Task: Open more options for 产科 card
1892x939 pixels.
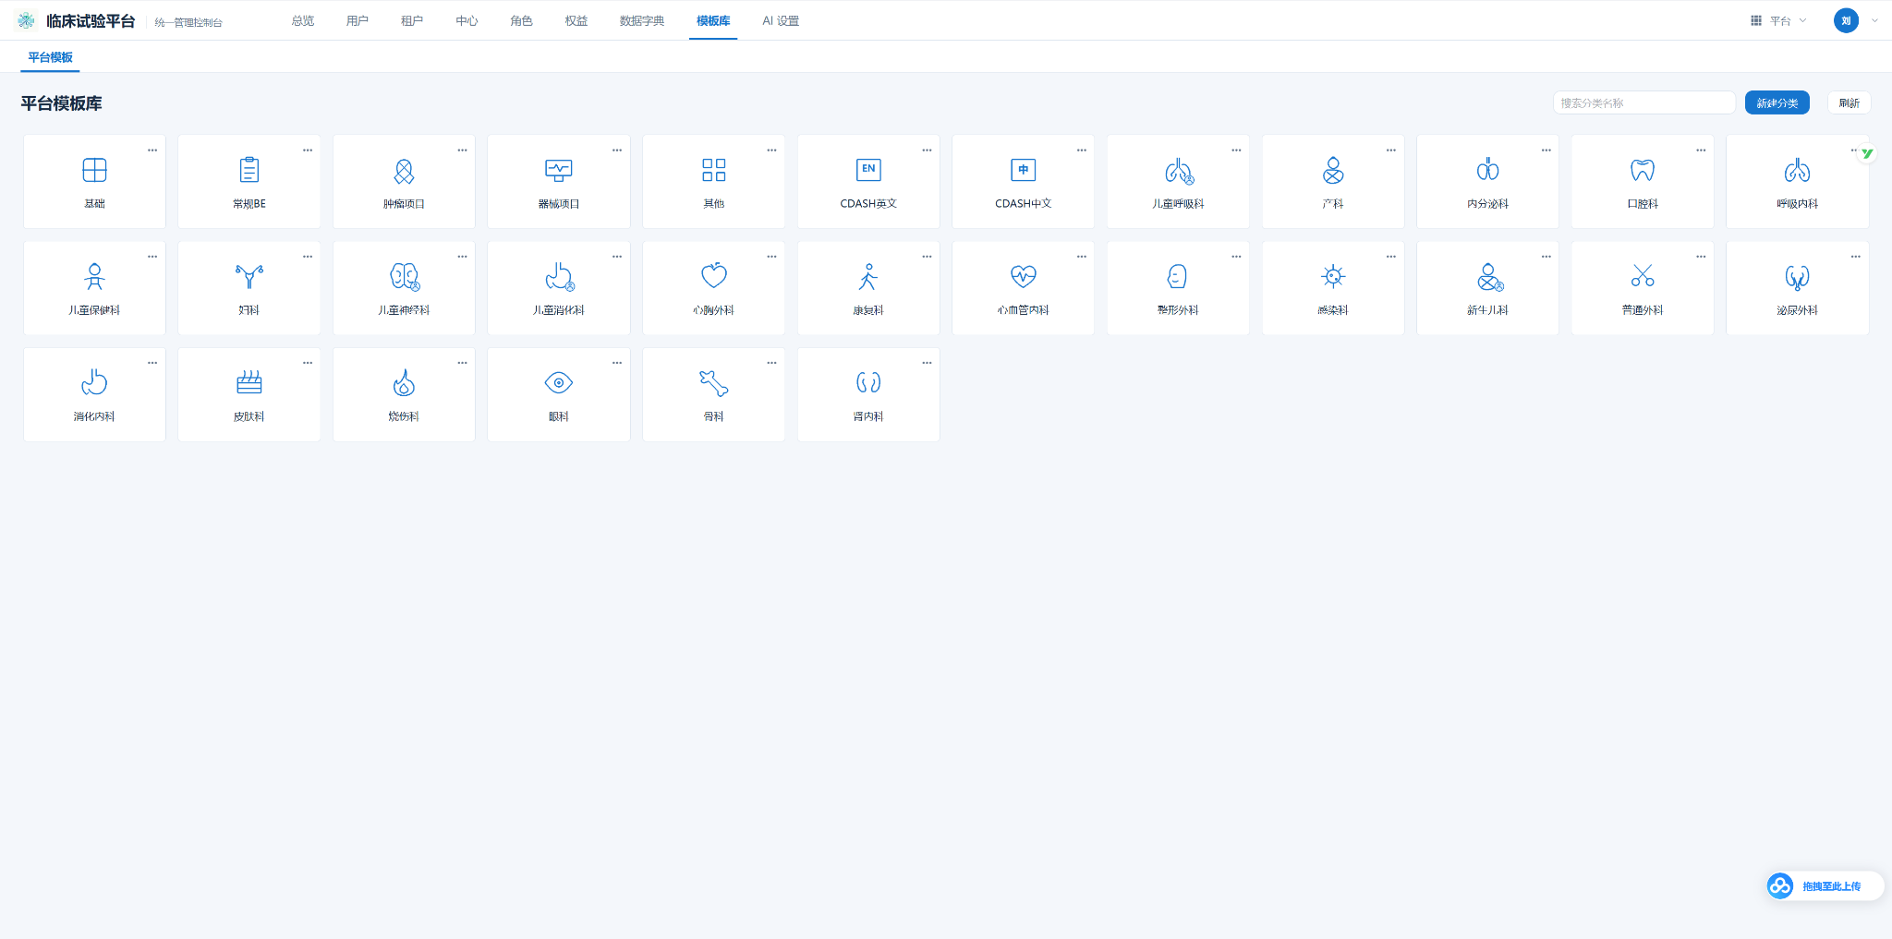Action: [x=1390, y=150]
